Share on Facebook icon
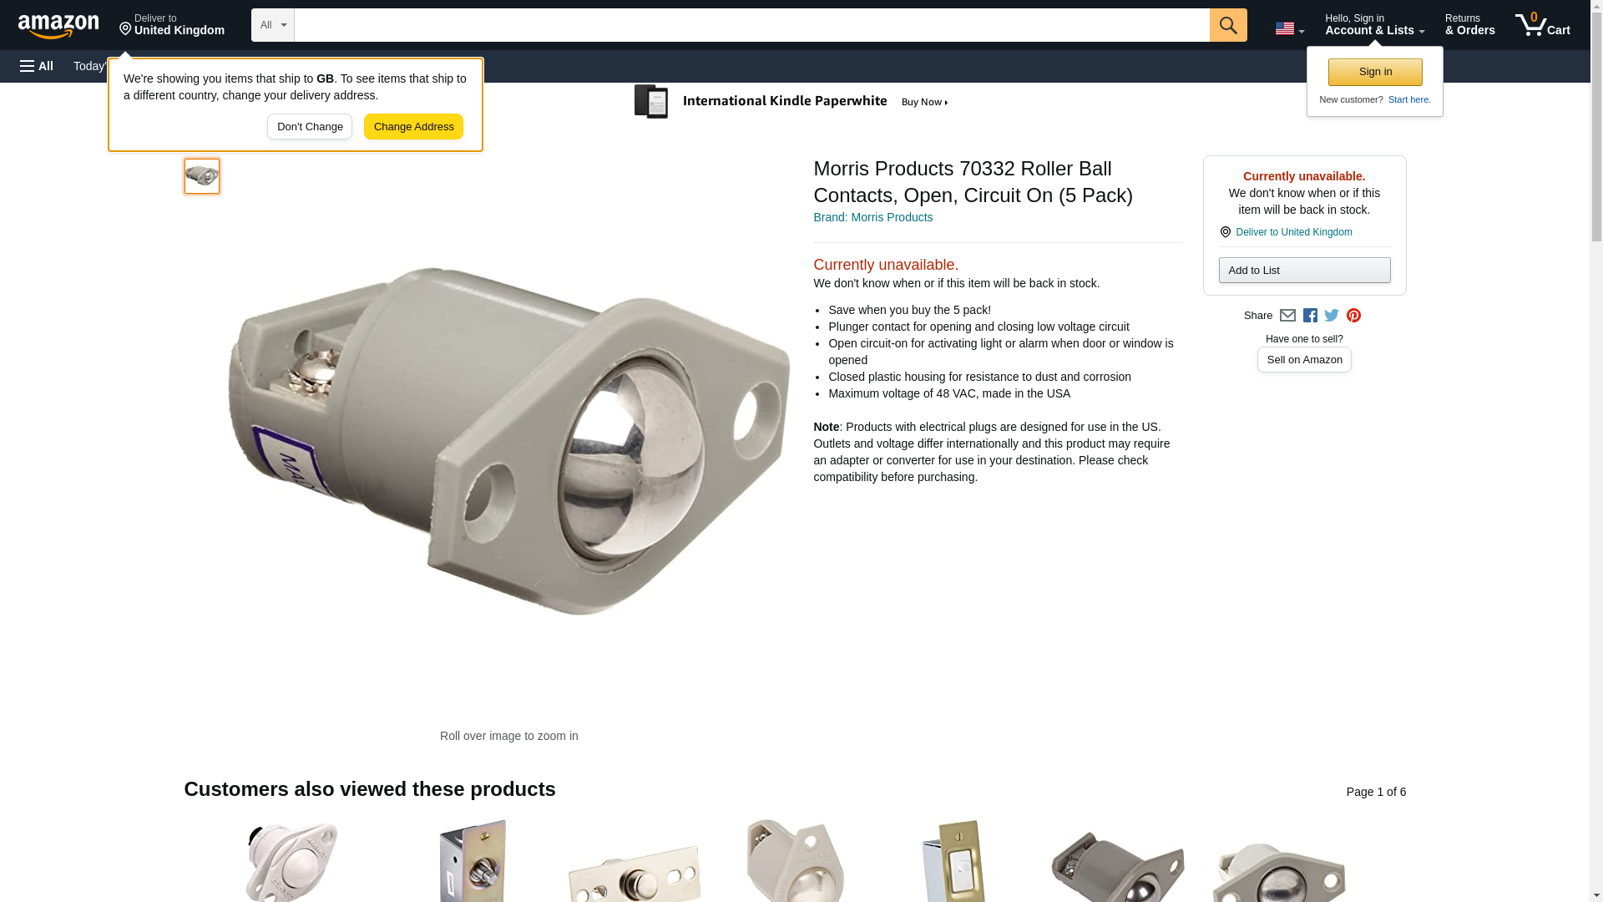This screenshot has height=902, width=1603. tap(1310, 316)
